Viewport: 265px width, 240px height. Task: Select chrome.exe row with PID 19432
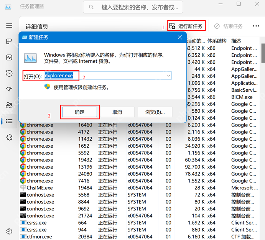click(139, 160)
